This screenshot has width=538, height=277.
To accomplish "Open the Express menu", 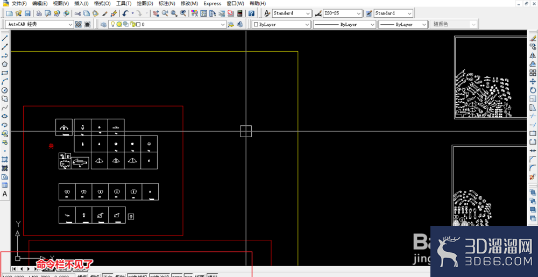I will click(213, 3).
